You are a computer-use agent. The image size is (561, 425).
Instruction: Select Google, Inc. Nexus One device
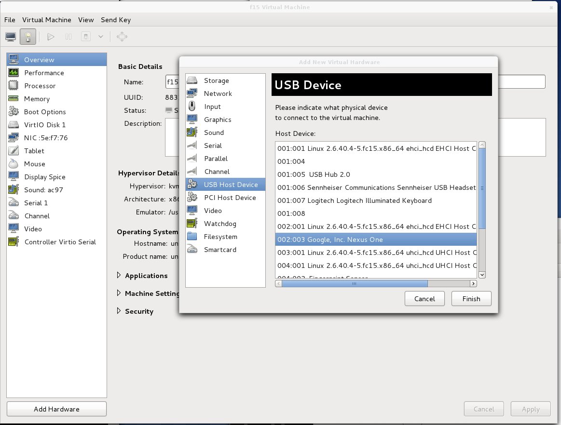[x=376, y=239]
